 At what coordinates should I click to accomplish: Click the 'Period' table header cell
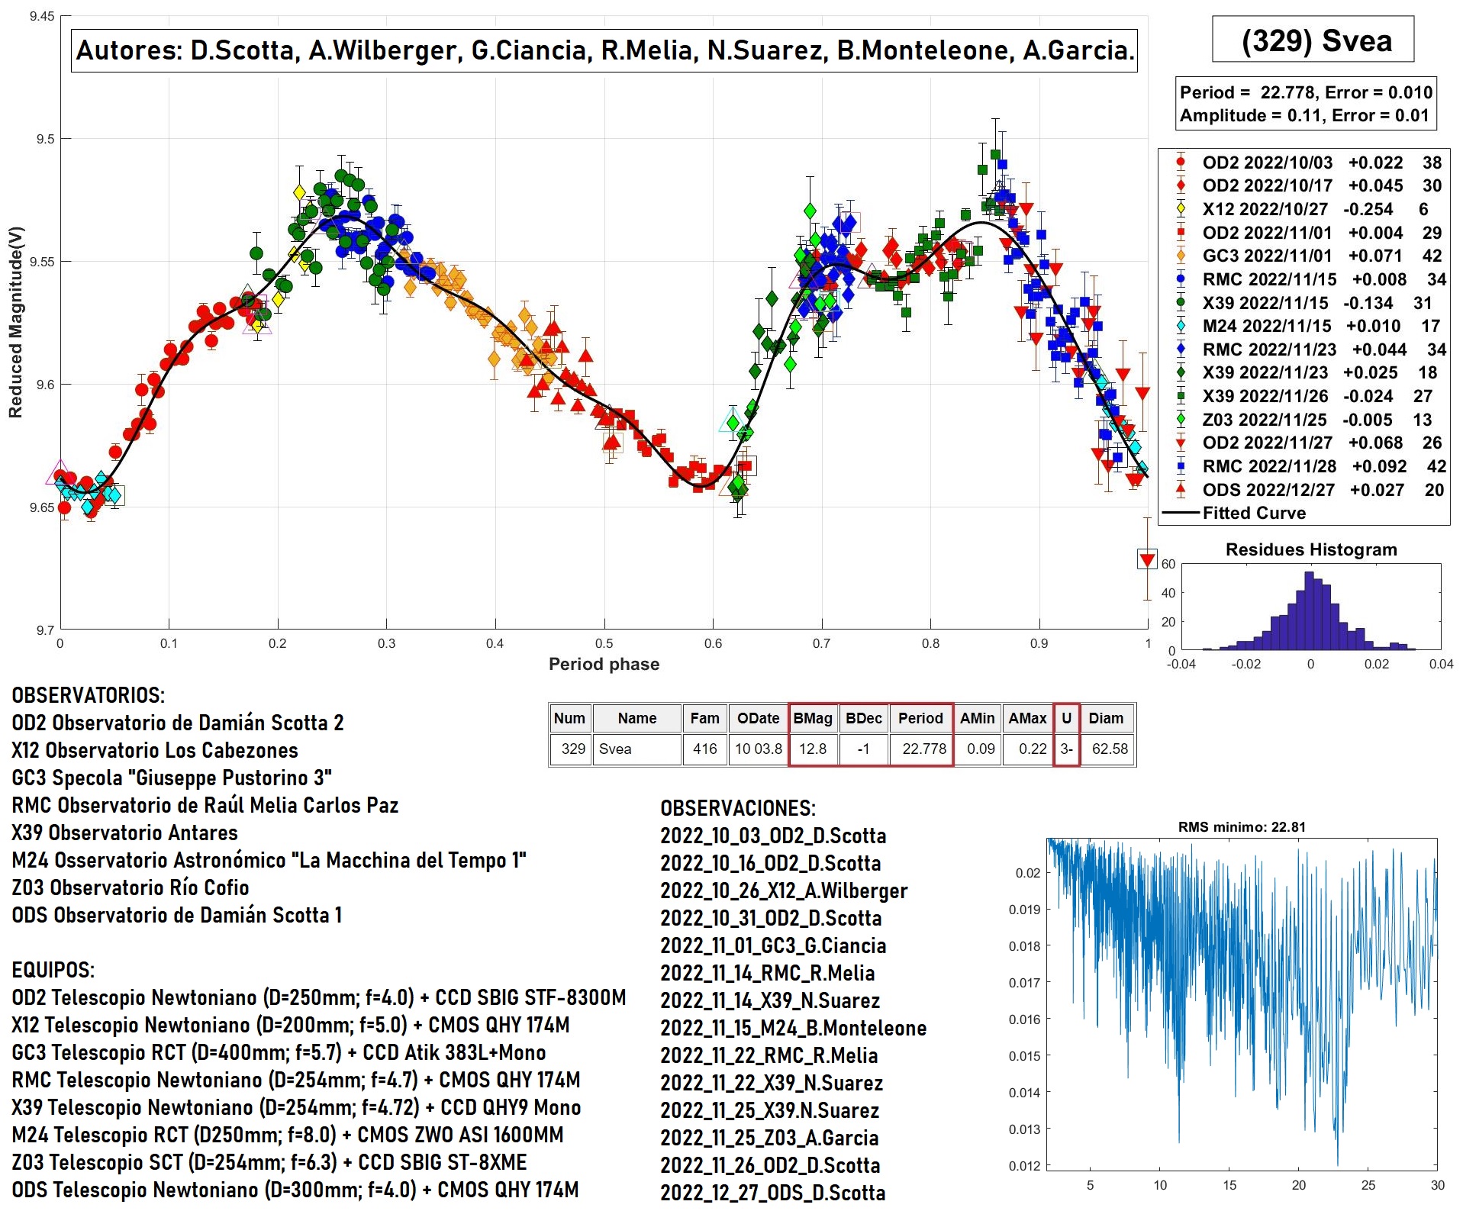coord(920,718)
